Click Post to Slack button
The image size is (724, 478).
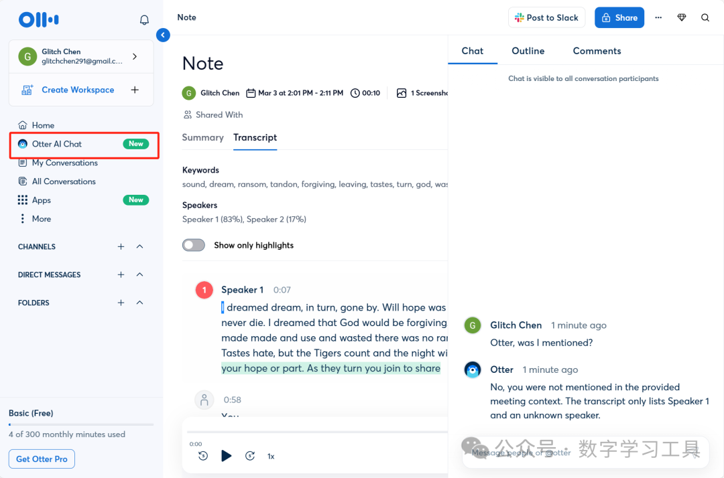tap(547, 17)
